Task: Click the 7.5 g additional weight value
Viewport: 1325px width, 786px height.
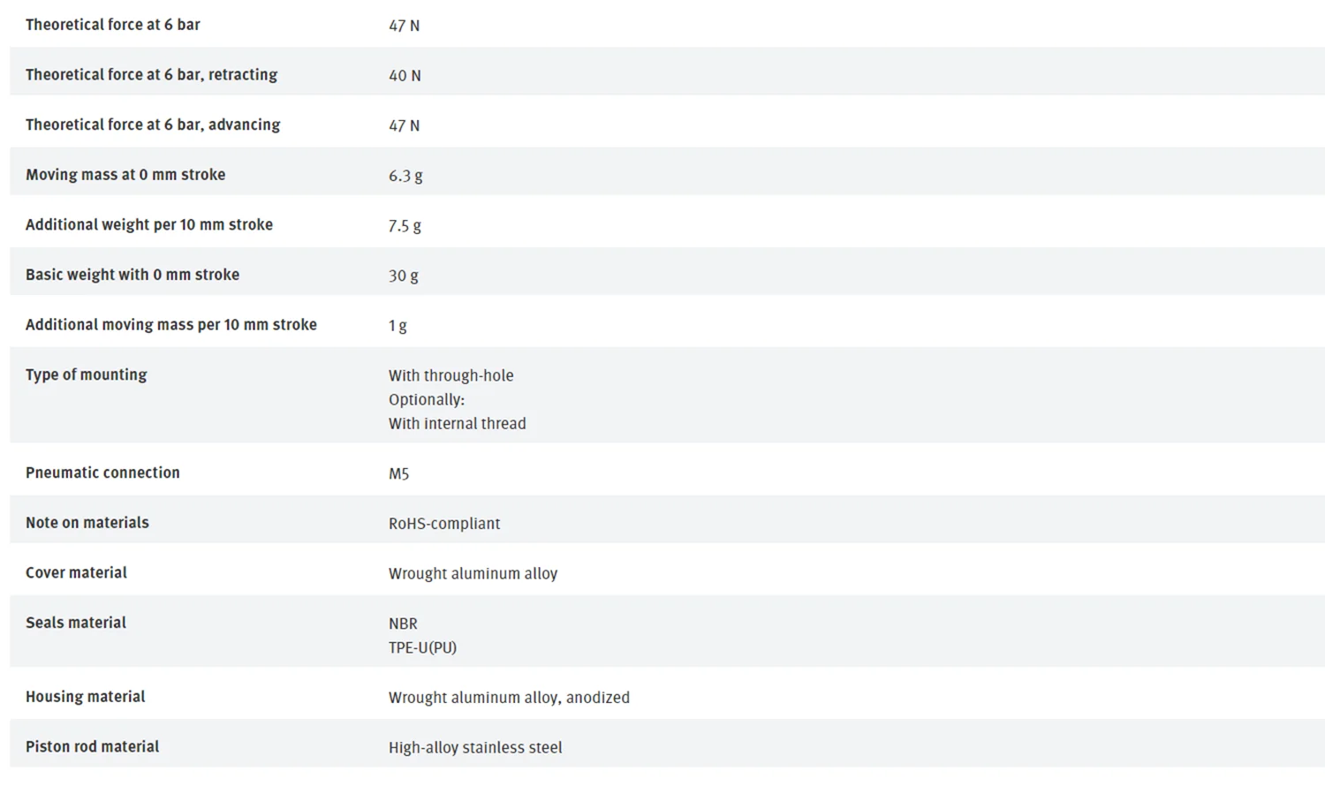Action: point(405,226)
